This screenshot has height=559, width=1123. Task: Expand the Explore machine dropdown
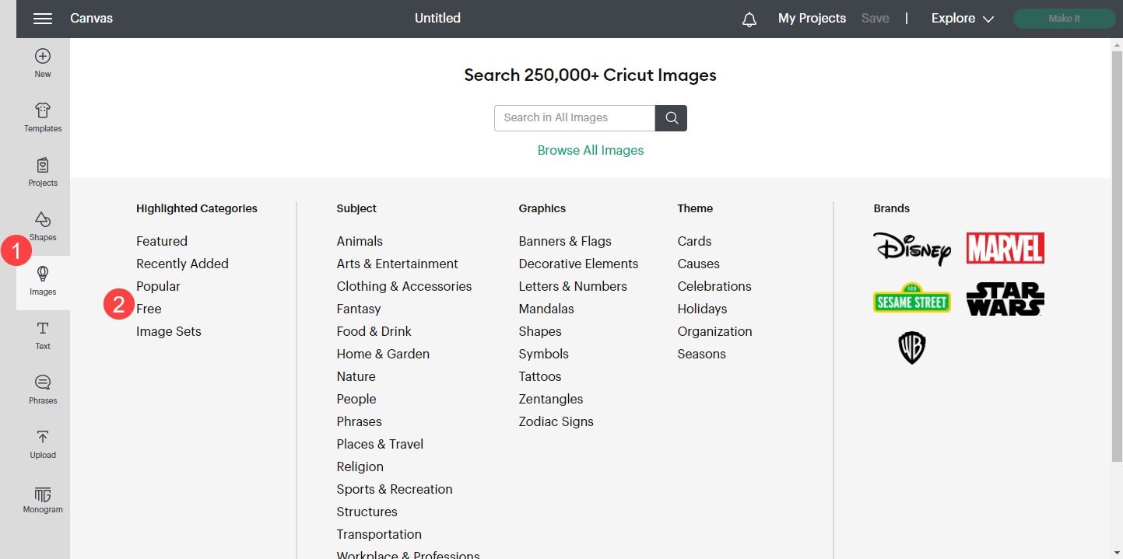click(963, 19)
